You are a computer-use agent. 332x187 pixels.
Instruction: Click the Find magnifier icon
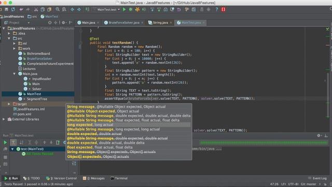pos(58,9)
